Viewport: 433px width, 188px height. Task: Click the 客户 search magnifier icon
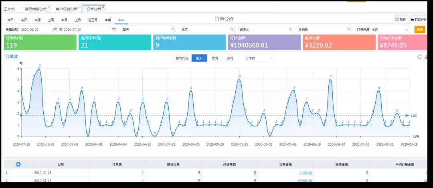[173, 29]
